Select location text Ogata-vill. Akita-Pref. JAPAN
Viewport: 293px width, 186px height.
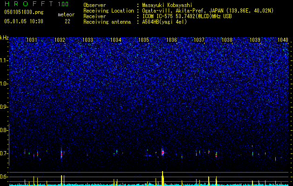(184, 11)
